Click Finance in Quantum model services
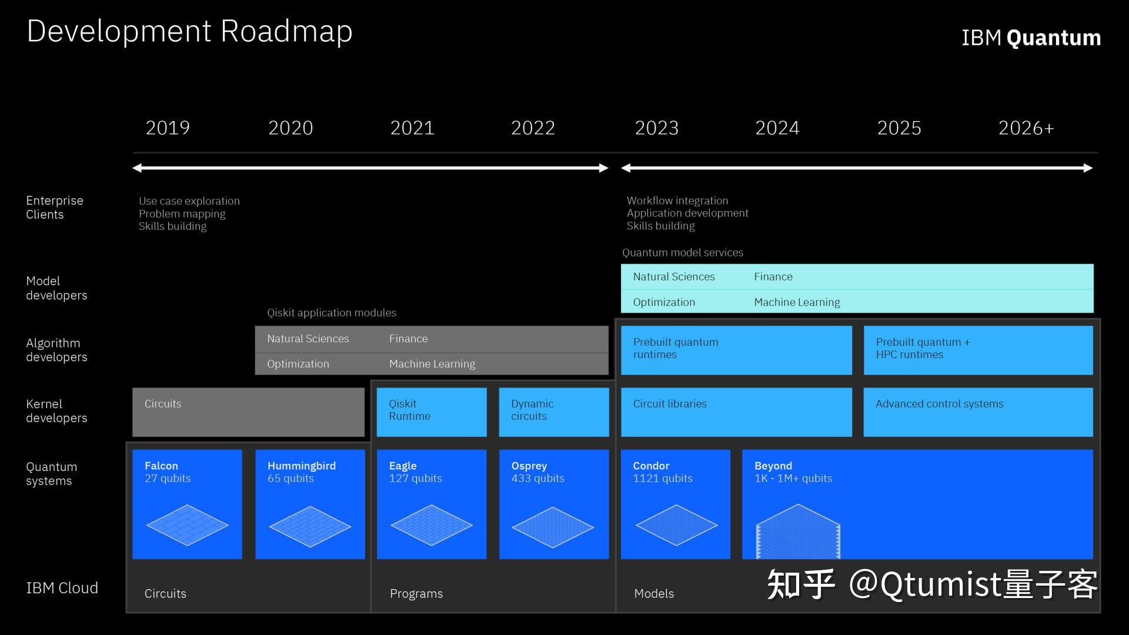 pyautogui.click(x=773, y=277)
